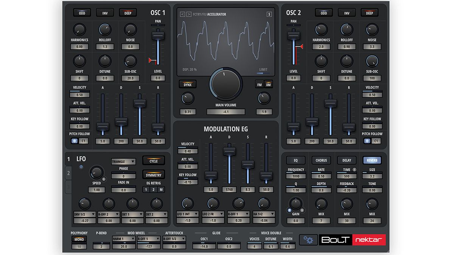Open the LFO 1 INT destination dropdown
This screenshot has height=255, width=454.
pyautogui.click(x=188, y=214)
